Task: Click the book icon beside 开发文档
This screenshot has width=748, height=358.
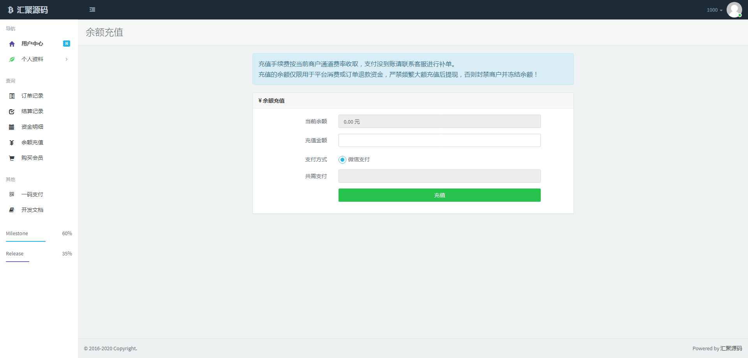Action: (x=12, y=210)
